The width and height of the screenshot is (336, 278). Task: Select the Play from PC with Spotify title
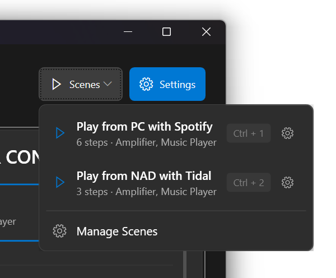146,127
